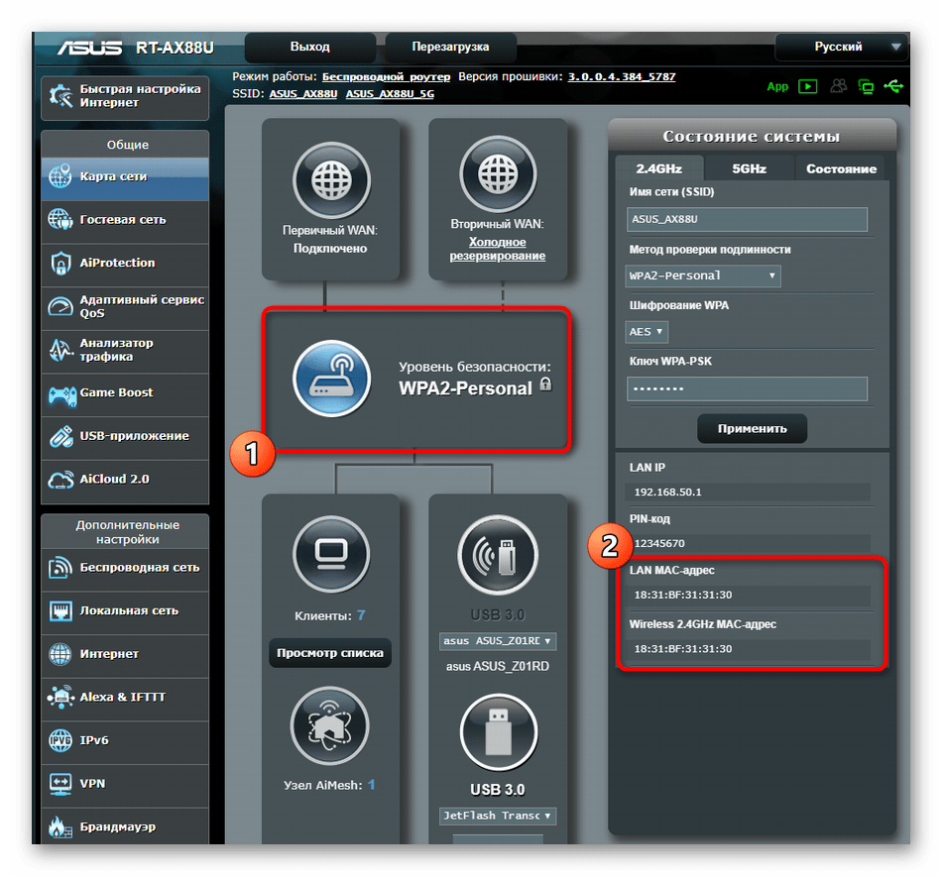
Task: Click the SSID network name input field
Action: pos(748,219)
